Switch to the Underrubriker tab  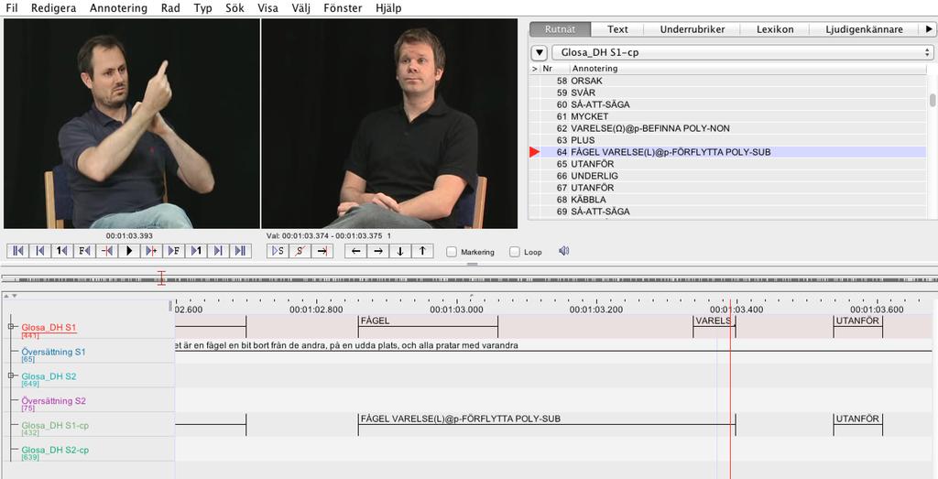pos(693,28)
